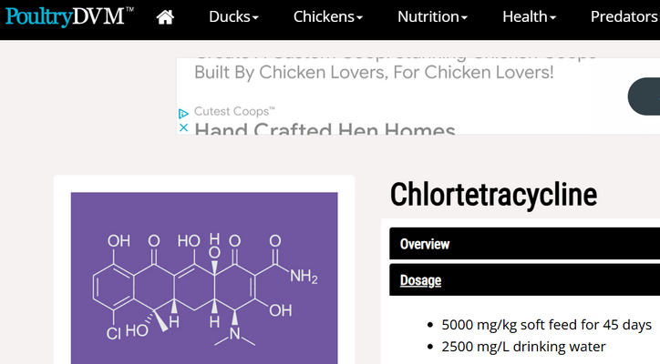Expand the Ducks dropdown menu
The width and height of the screenshot is (660, 364).
tap(233, 16)
